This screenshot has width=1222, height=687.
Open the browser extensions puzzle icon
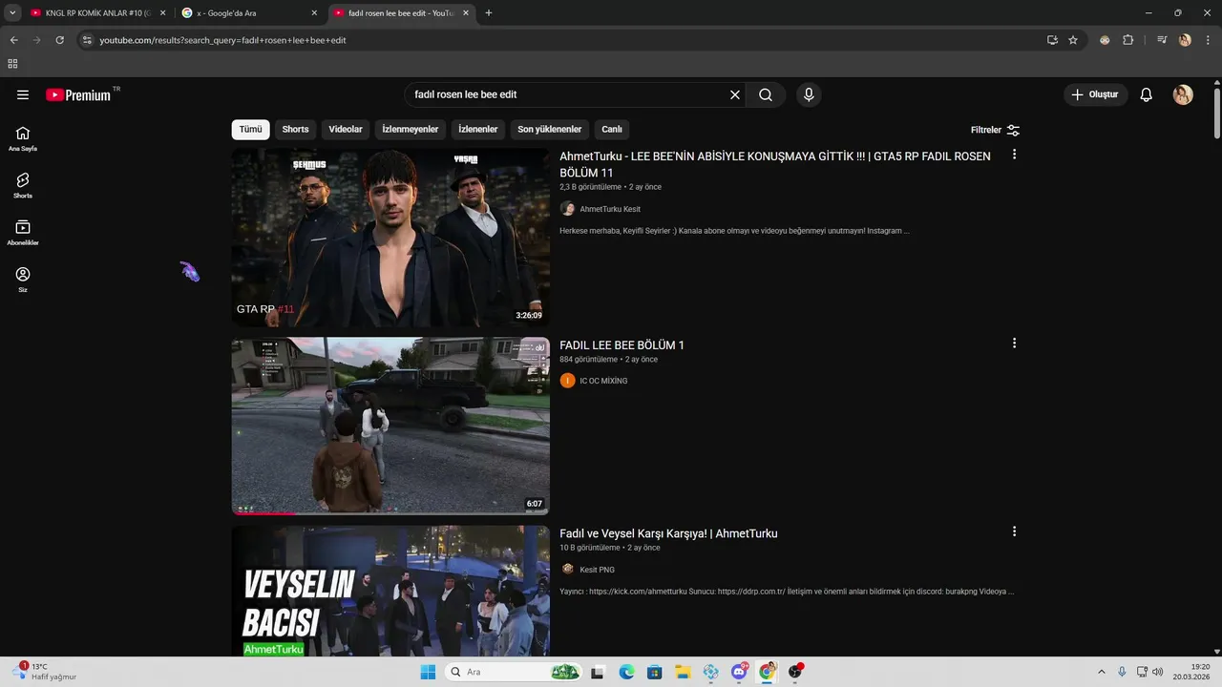pos(1128,40)
